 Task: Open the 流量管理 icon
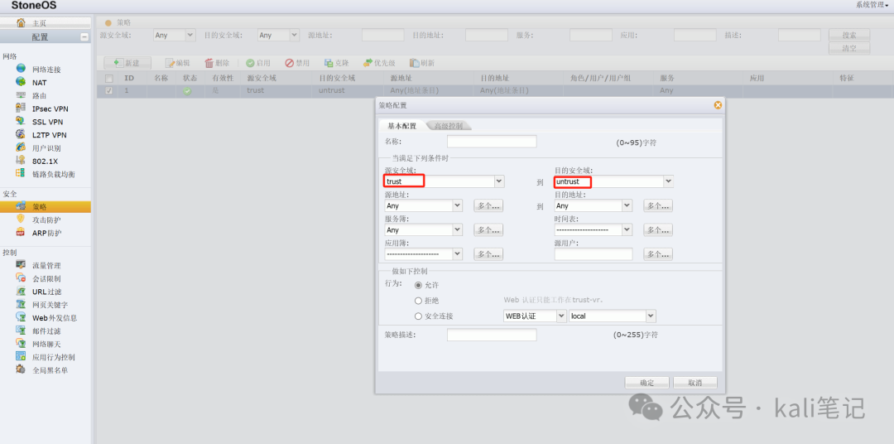tap(21, 265)
